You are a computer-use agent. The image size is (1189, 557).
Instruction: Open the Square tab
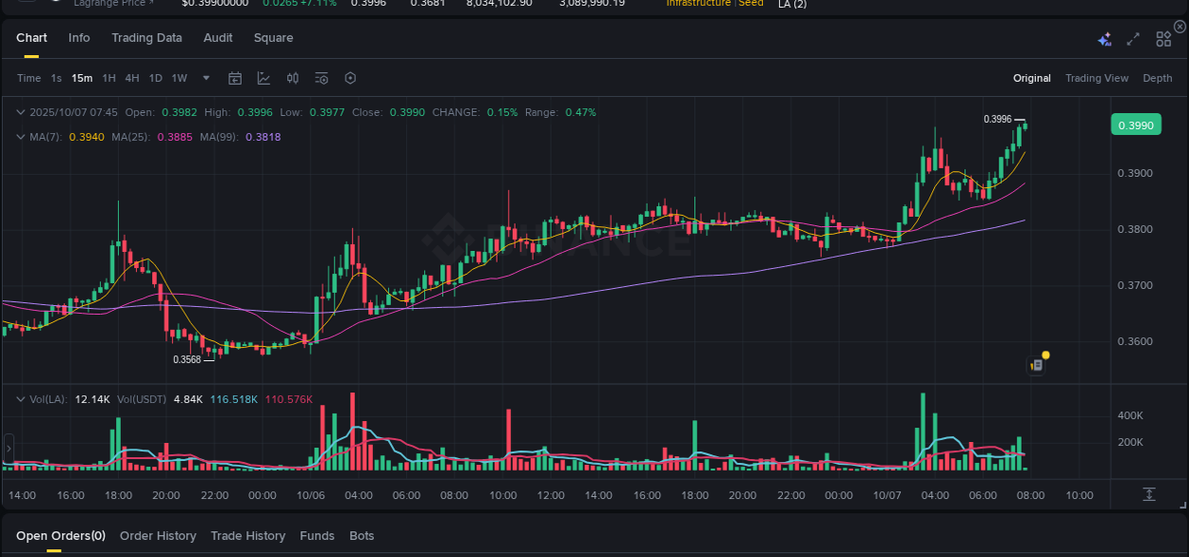coord(273,37)
